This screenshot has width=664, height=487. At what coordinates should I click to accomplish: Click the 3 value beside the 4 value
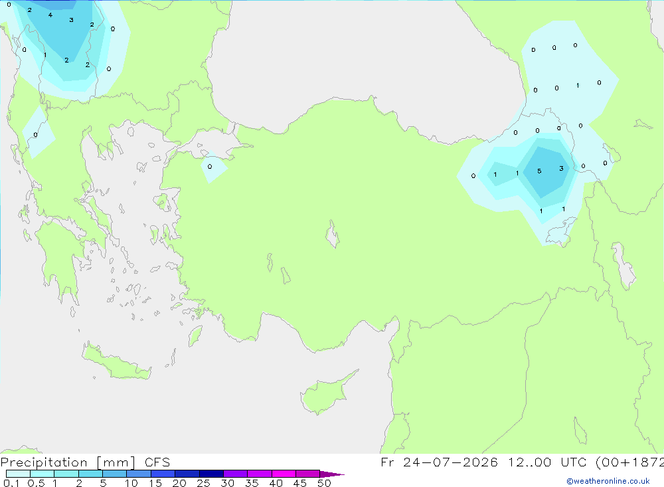click(71, 20)
